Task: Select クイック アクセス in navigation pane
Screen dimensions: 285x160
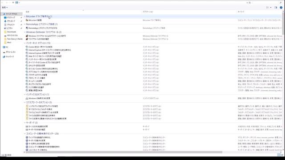Action: (x=12, y=14)
